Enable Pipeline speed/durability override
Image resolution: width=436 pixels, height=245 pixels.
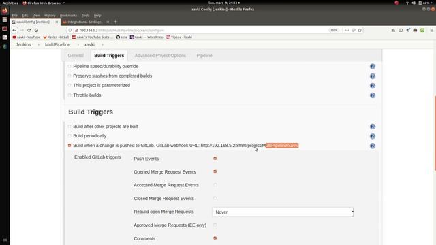tap(69, 67)
